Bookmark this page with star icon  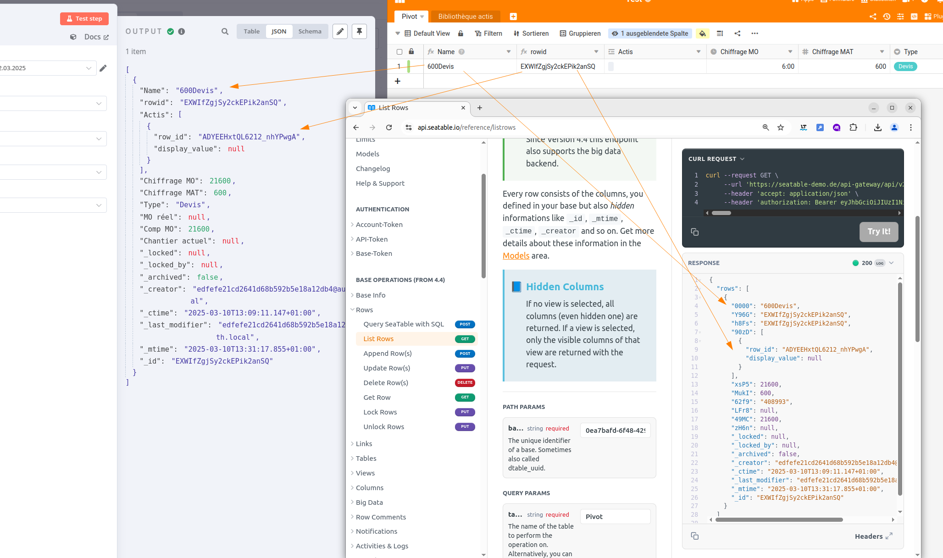781,127
